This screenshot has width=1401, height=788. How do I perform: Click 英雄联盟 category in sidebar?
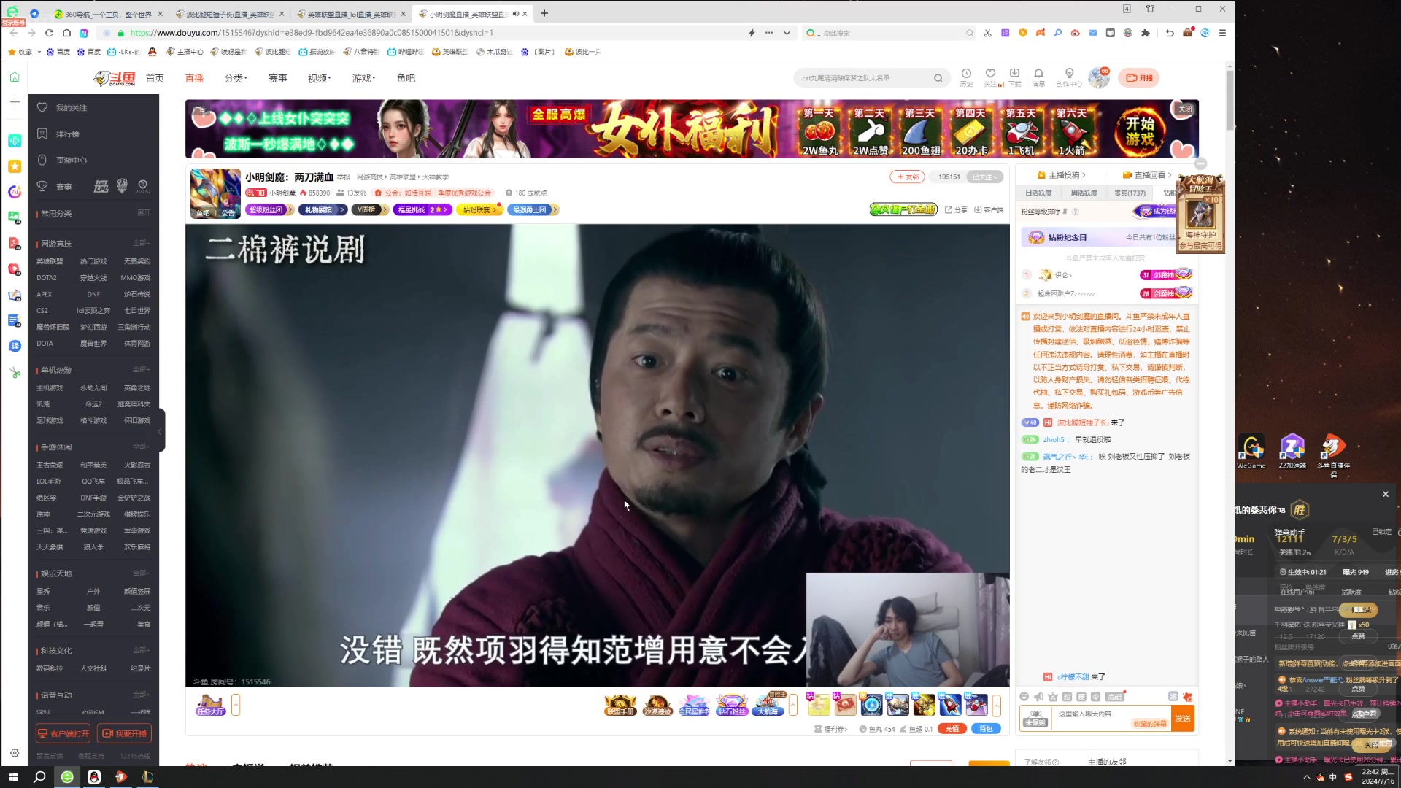tap(50, 261)
